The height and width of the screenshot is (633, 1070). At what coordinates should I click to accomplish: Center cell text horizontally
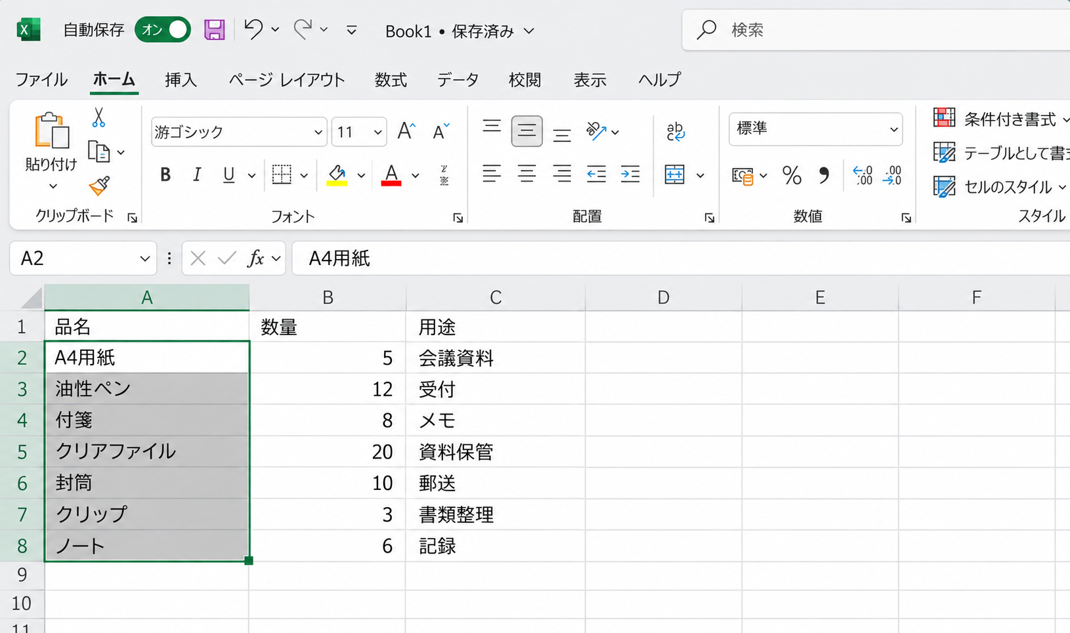click(526, 174)
